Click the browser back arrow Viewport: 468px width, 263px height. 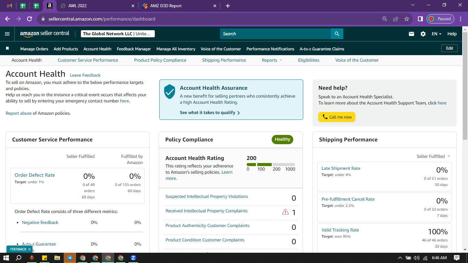[x=8, y=19]
